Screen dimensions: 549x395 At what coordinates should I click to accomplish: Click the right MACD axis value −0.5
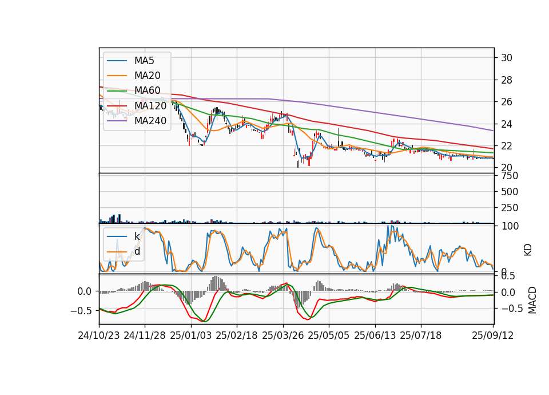[x=512, y=309]
